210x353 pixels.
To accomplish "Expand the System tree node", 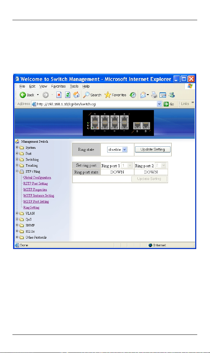I will [x=17, y=147].
